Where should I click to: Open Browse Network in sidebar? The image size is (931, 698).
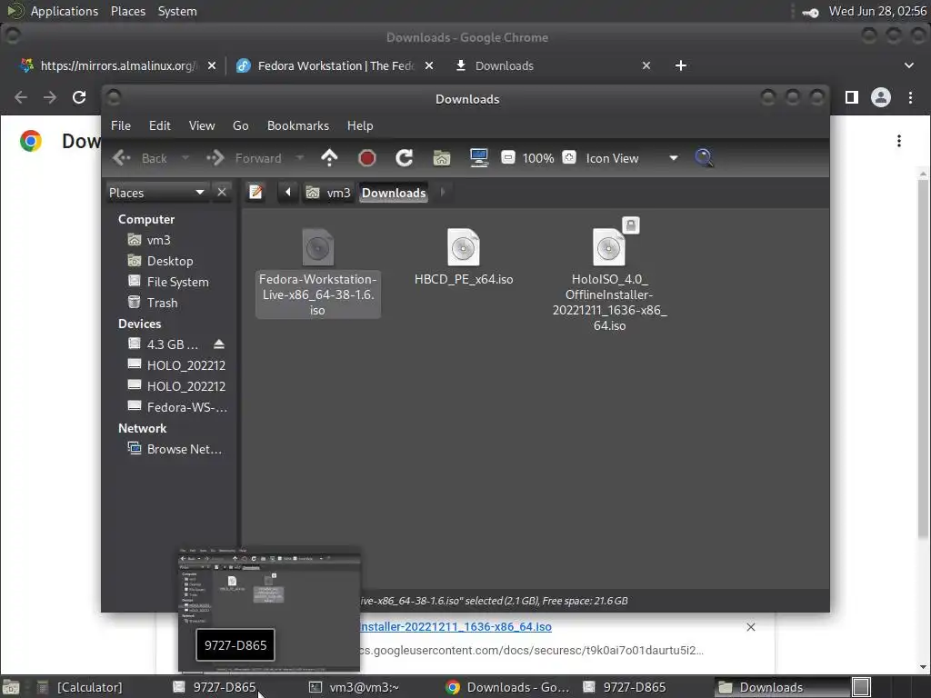(x=175, y=449)
